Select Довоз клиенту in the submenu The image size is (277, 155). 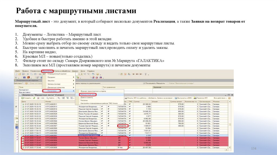pos(87,97)
